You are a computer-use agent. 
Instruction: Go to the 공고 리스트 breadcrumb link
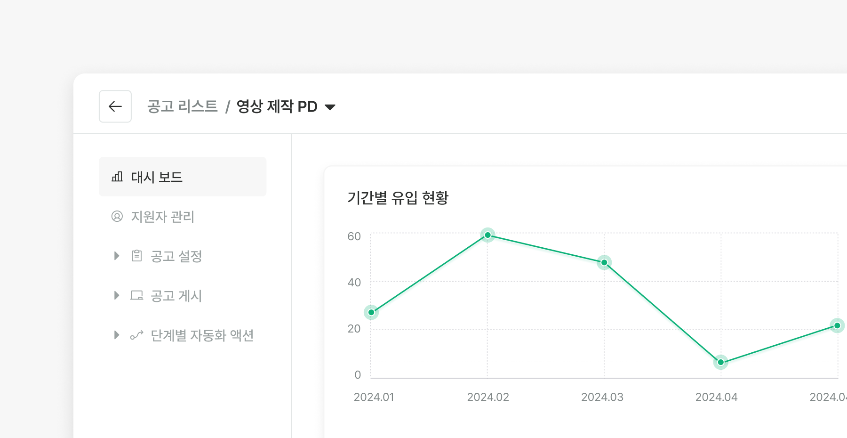click(x=182, y=106)
